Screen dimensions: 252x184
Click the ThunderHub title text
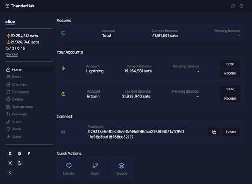[x=23, y=6]
